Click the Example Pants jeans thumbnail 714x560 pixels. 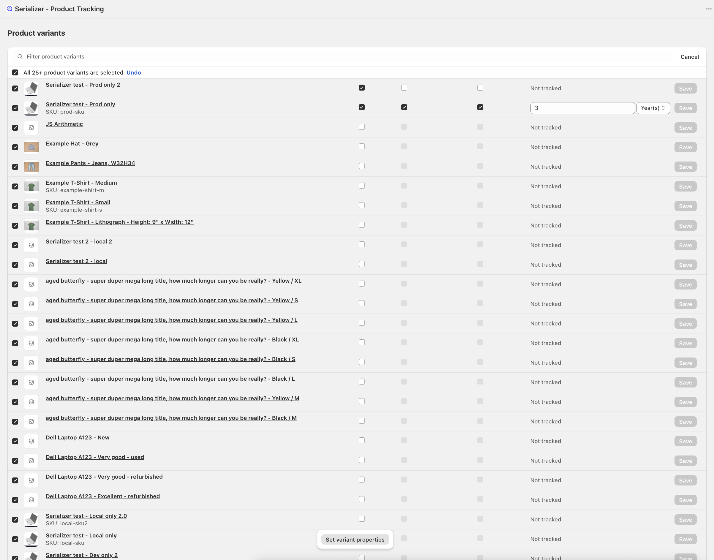pos(31,167)
